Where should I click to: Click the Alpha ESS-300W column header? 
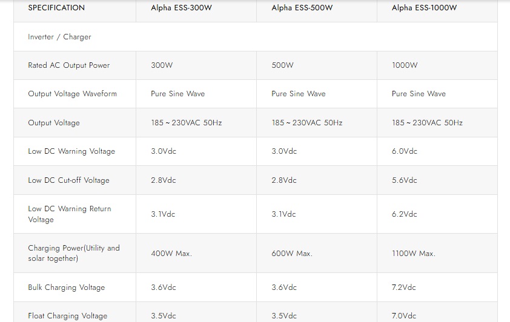(x=182, y=8)
